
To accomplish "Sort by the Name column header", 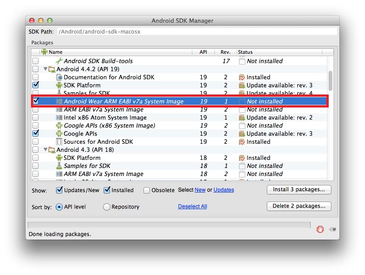I will point(116,52).
